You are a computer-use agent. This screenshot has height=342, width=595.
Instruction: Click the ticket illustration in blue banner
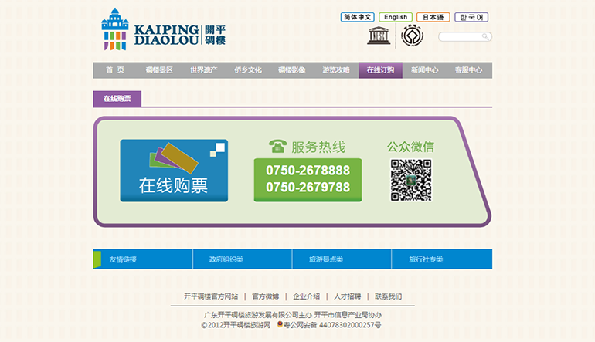pos(174,157)
